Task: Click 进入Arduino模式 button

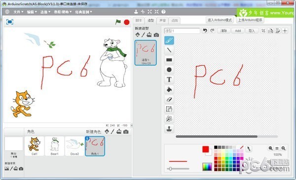Action: coord(220,20)
